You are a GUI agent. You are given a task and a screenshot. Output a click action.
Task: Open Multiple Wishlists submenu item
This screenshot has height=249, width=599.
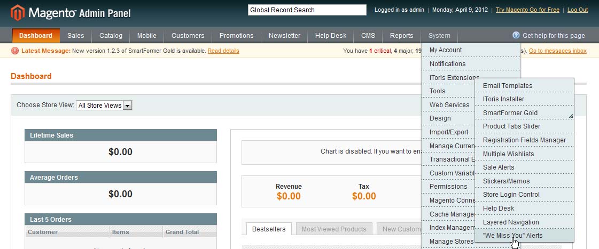524,154
